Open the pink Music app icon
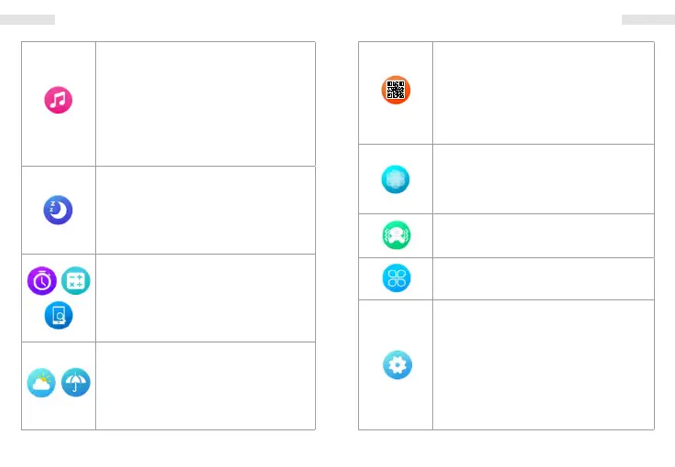 [59, 101]
